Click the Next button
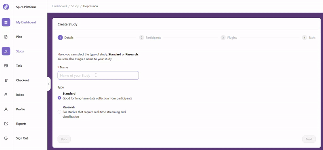323x150 pixels. pos(309,139)
